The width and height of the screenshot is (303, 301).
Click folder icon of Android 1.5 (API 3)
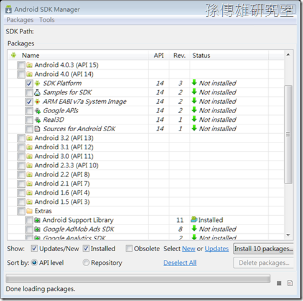coord(29,202)
